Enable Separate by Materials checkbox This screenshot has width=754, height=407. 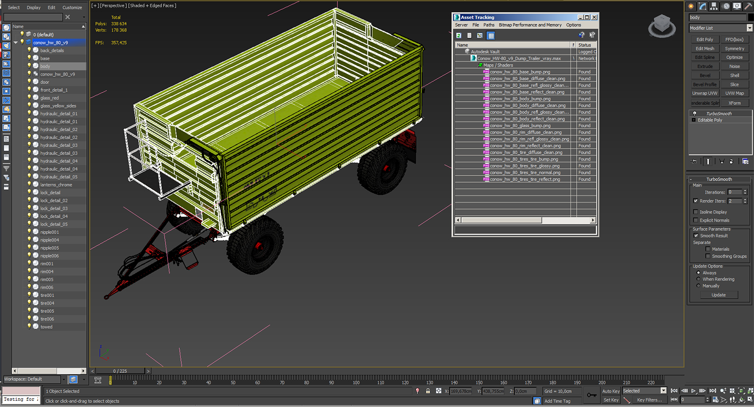pyautogui.click(x=708, y=249)
